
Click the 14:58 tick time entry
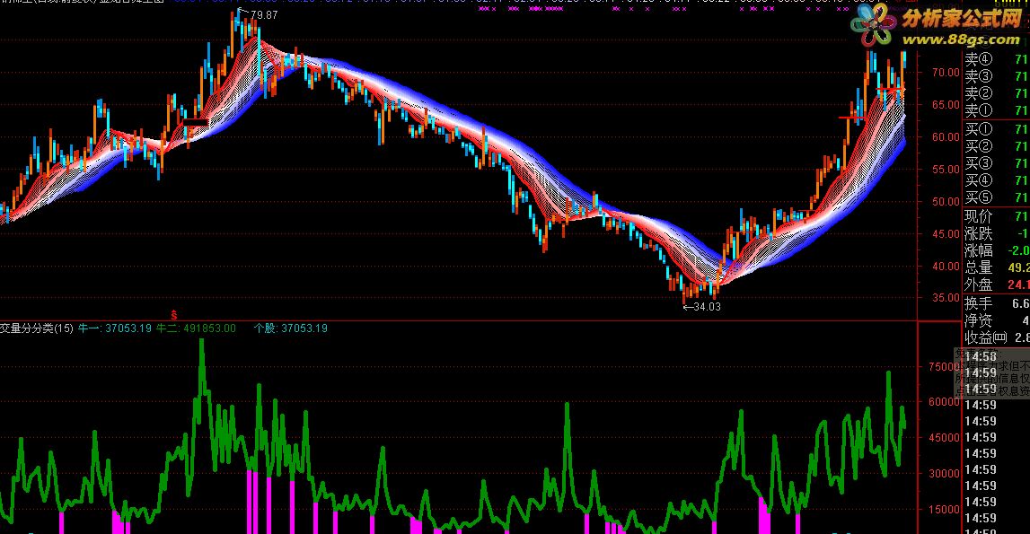click(980, 356)
